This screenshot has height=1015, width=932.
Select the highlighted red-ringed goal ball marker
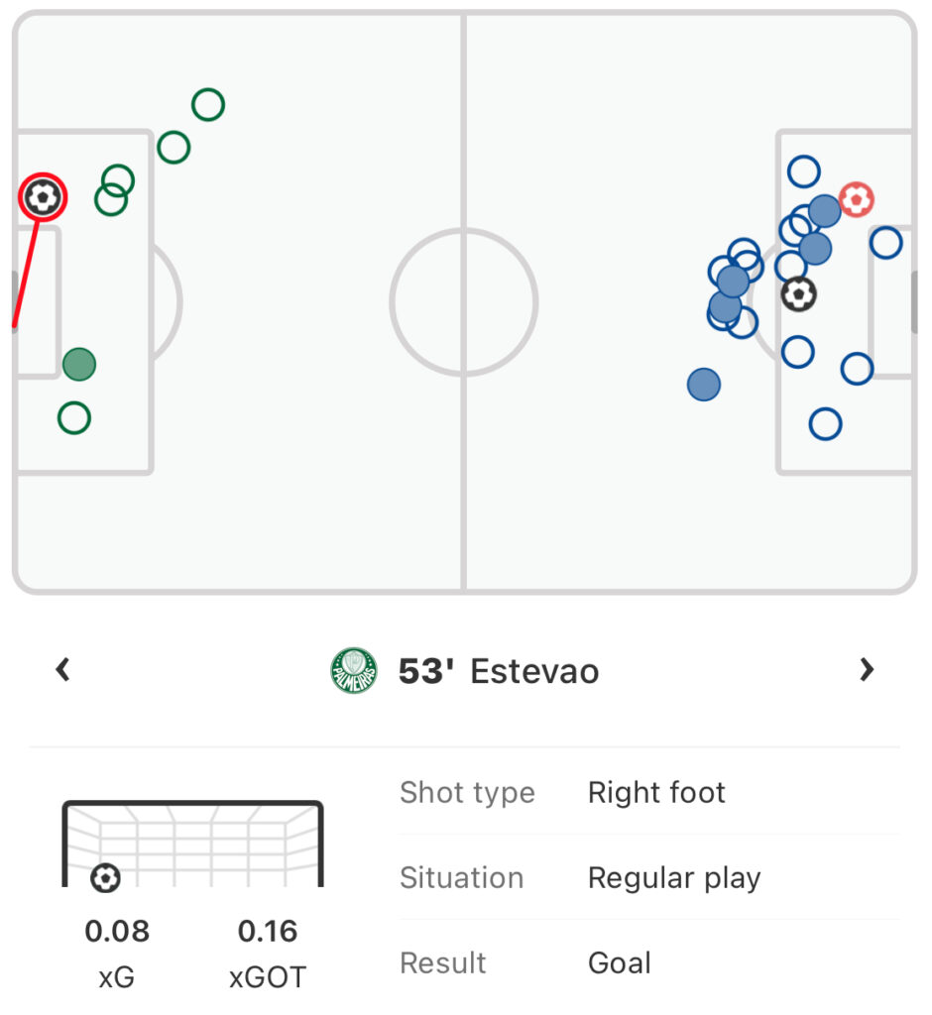click(x=42, y=197)
